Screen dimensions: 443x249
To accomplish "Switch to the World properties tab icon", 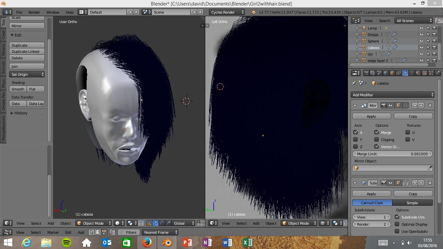I will tap(386, 73).
